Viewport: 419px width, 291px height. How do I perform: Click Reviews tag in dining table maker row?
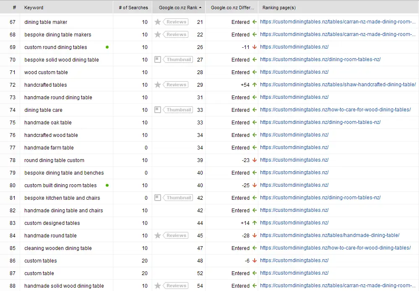coord(176,22)
